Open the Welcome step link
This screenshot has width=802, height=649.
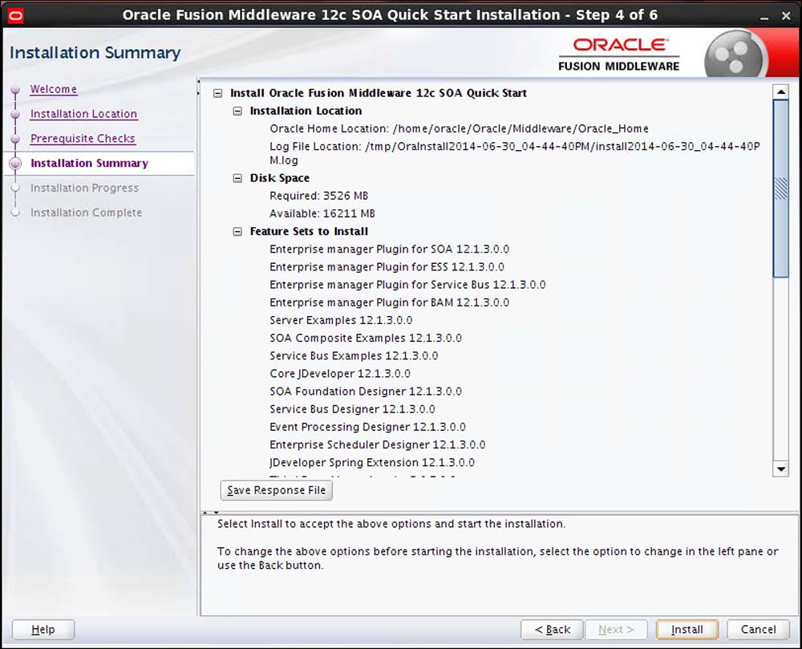pyautogui.click(x=53, y=89)
